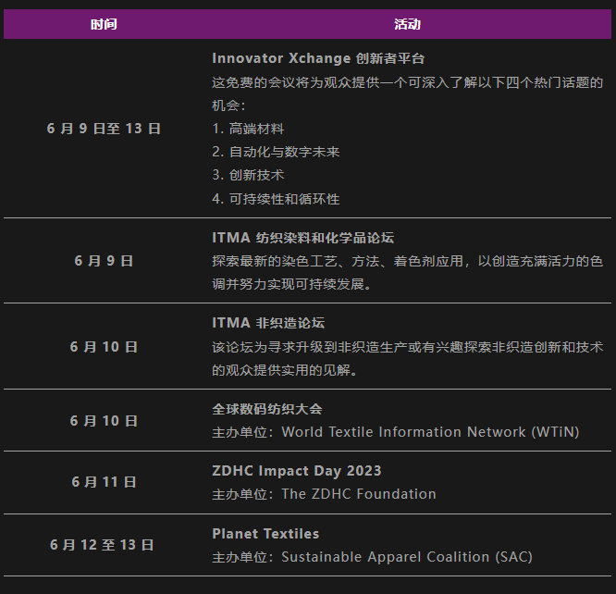Image resolution: width=616 pixels, height=594 pixels.
Task: Click The ZDHC Foundation organizer text
Action: (x=359, y=494)
